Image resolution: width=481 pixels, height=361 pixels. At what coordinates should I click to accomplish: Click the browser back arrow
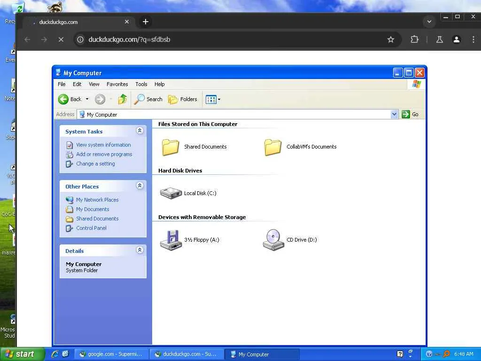27,39
